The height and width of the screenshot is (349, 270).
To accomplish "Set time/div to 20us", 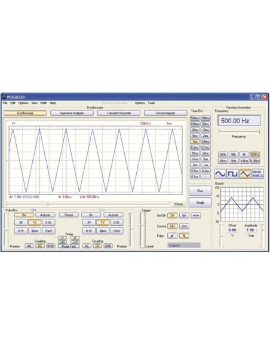I will (205, 153).
